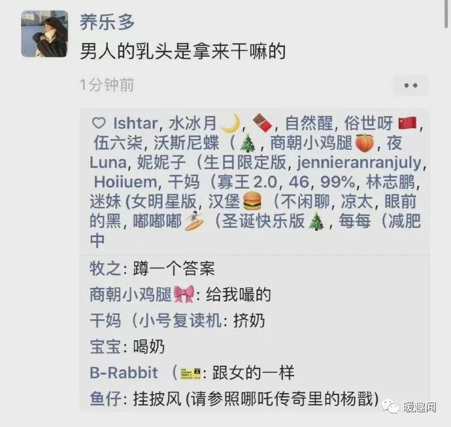Tap the 1分钟前 timestamp

pyautogui.click(x=107, y=85)
